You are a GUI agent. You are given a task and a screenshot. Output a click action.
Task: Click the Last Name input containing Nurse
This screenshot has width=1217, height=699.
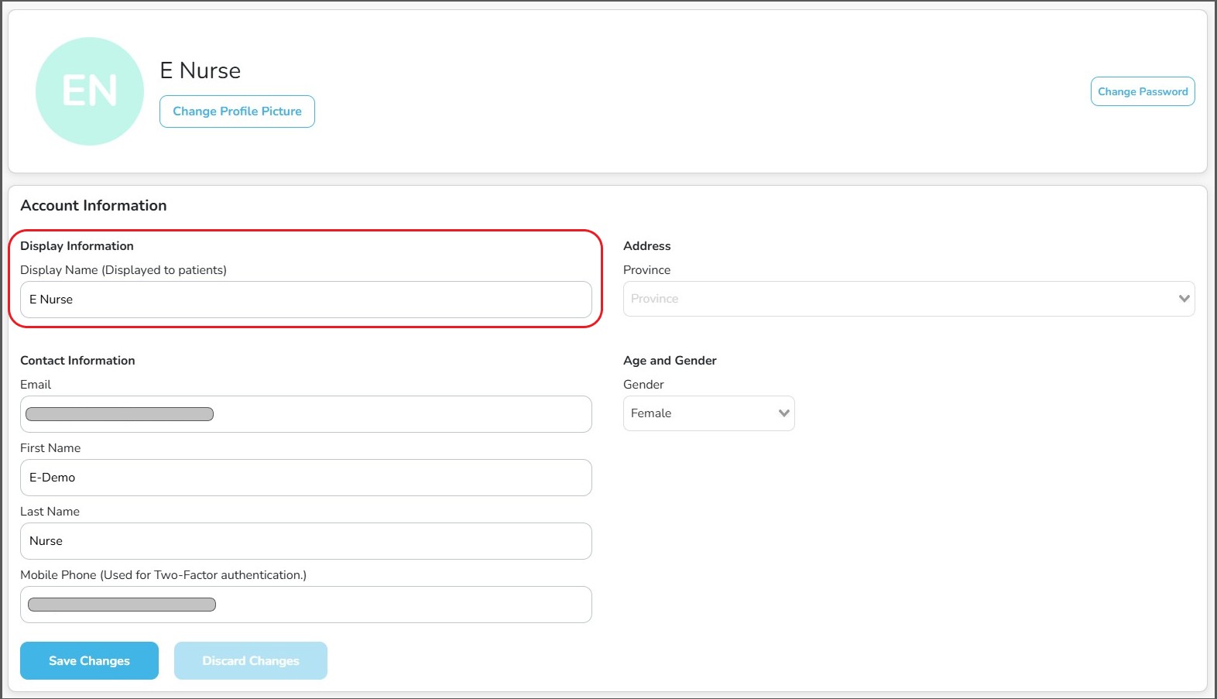pos(306,541)
